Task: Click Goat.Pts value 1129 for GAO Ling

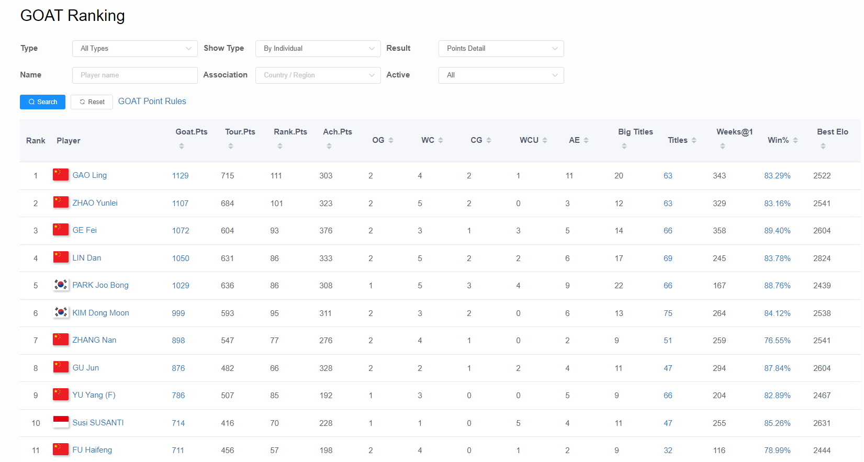Action: click(x=181, y=176)
